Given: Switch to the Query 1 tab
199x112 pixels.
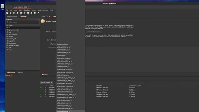Looking at the screenshot, I should tap(45, 16).
